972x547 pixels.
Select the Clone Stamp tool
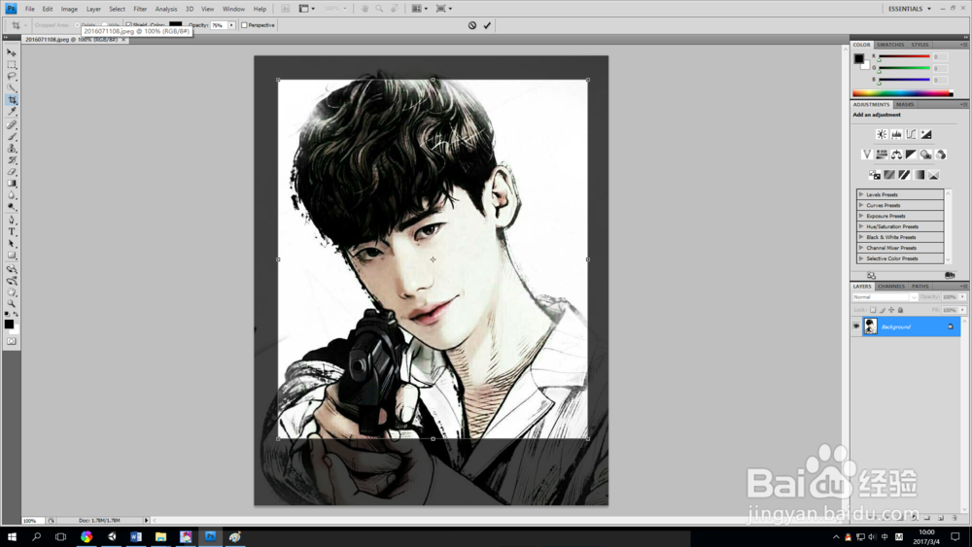11,149
